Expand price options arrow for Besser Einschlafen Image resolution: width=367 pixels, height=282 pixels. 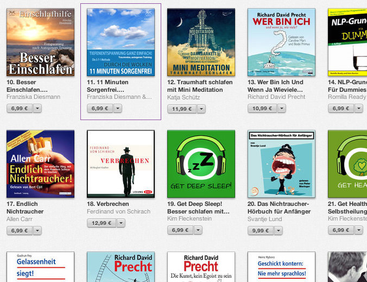(37, 109)
